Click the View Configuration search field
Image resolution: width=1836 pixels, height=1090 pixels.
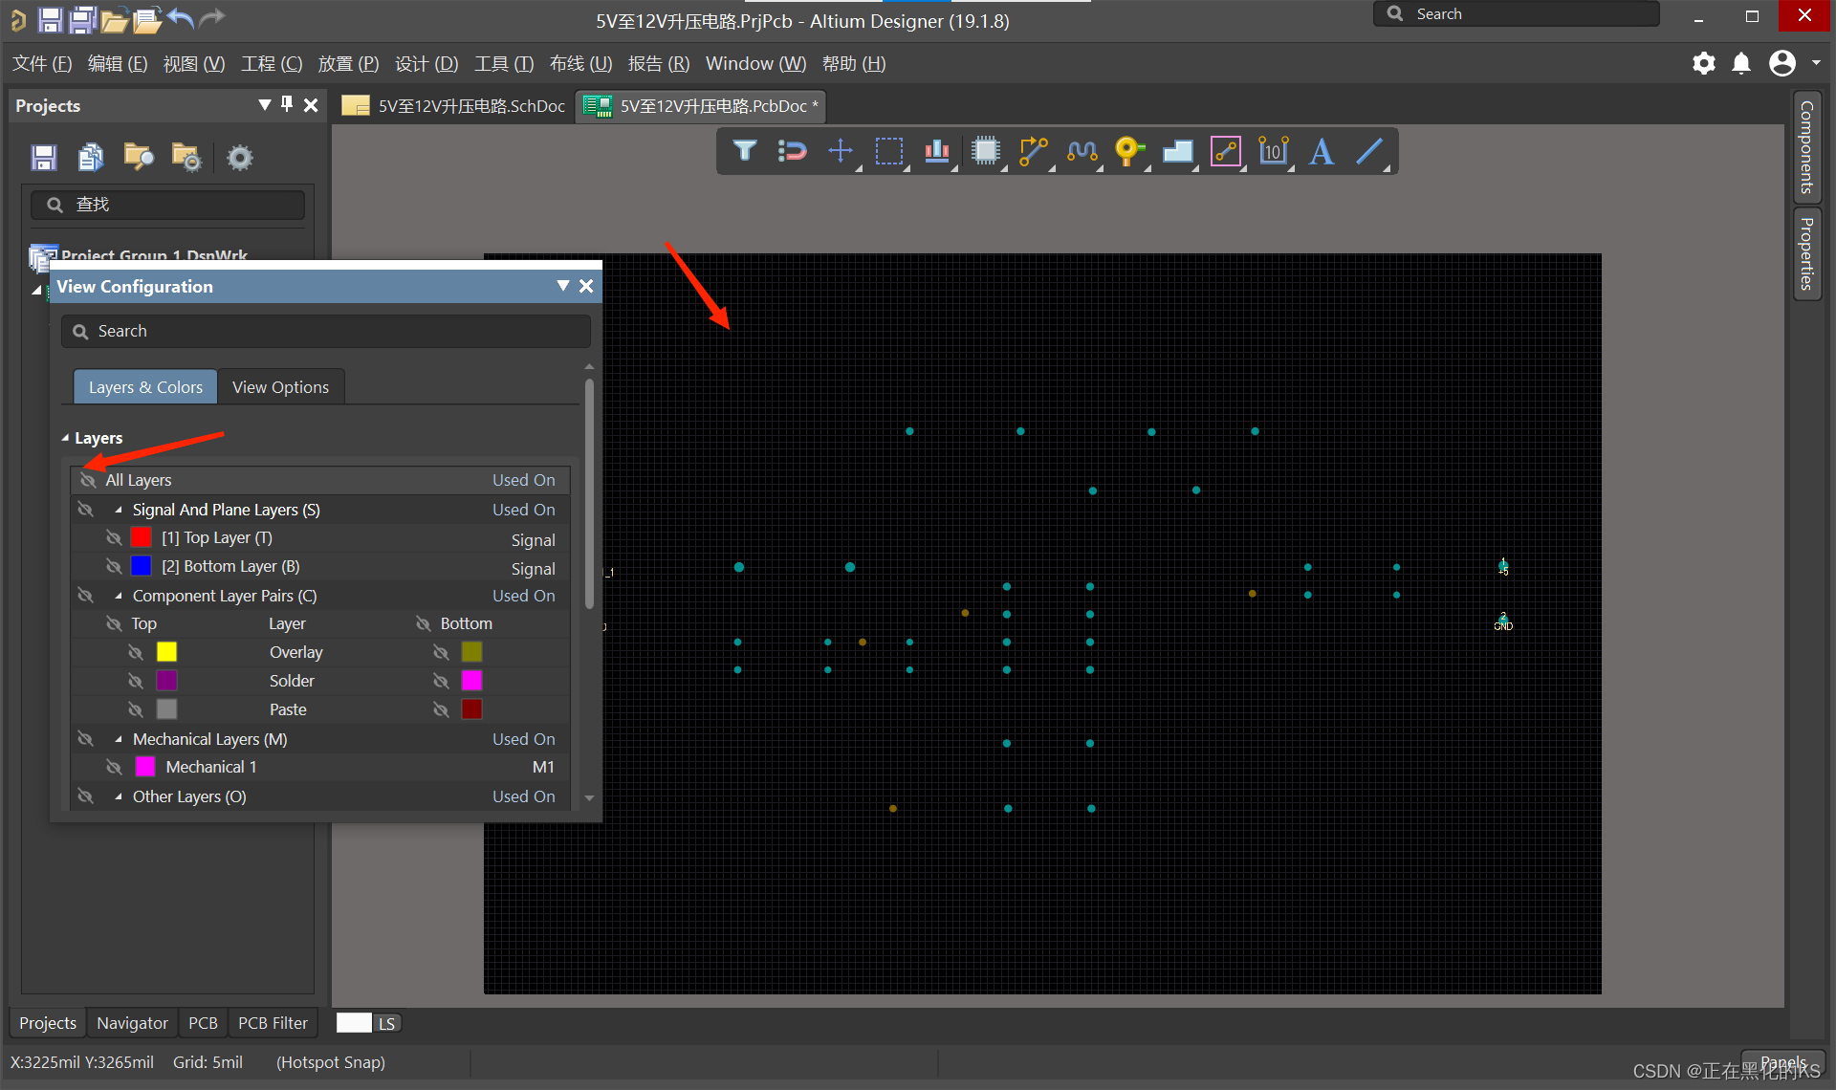tap(325, 331)
